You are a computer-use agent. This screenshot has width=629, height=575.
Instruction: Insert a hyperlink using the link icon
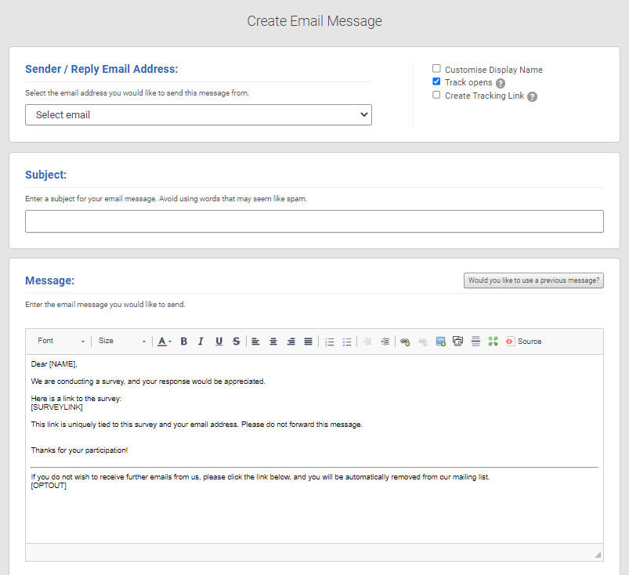tap(405, 342)
